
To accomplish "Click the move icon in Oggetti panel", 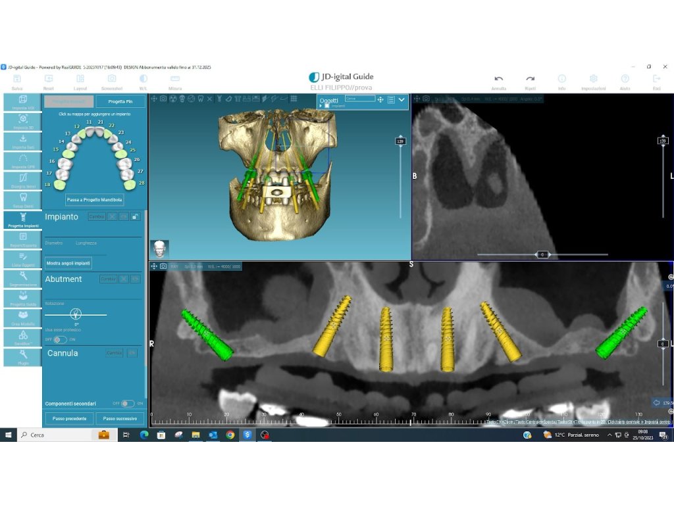I will [380, 100].
